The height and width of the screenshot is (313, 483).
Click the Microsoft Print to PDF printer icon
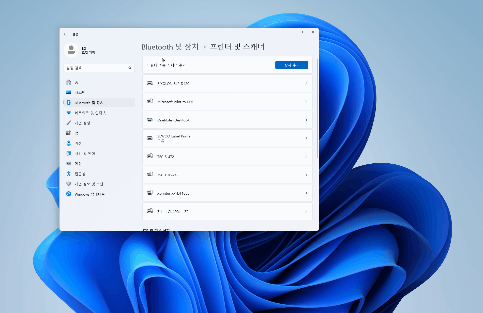[x=150, y=101]
